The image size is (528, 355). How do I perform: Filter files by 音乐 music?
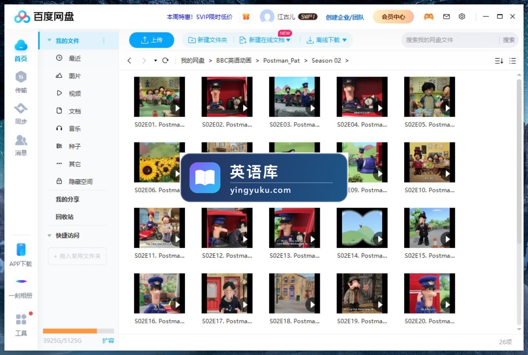[75, 129]
